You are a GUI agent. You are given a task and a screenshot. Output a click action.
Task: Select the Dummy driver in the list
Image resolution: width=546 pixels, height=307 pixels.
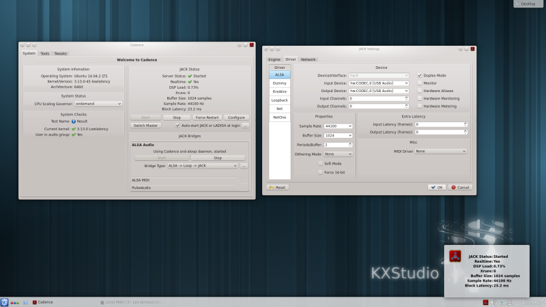click(280, 83)
